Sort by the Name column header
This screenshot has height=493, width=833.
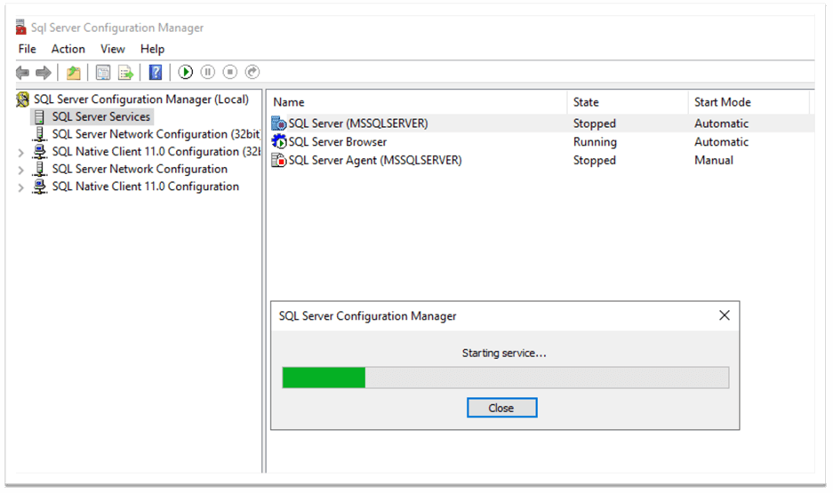(x=418, y=102)
